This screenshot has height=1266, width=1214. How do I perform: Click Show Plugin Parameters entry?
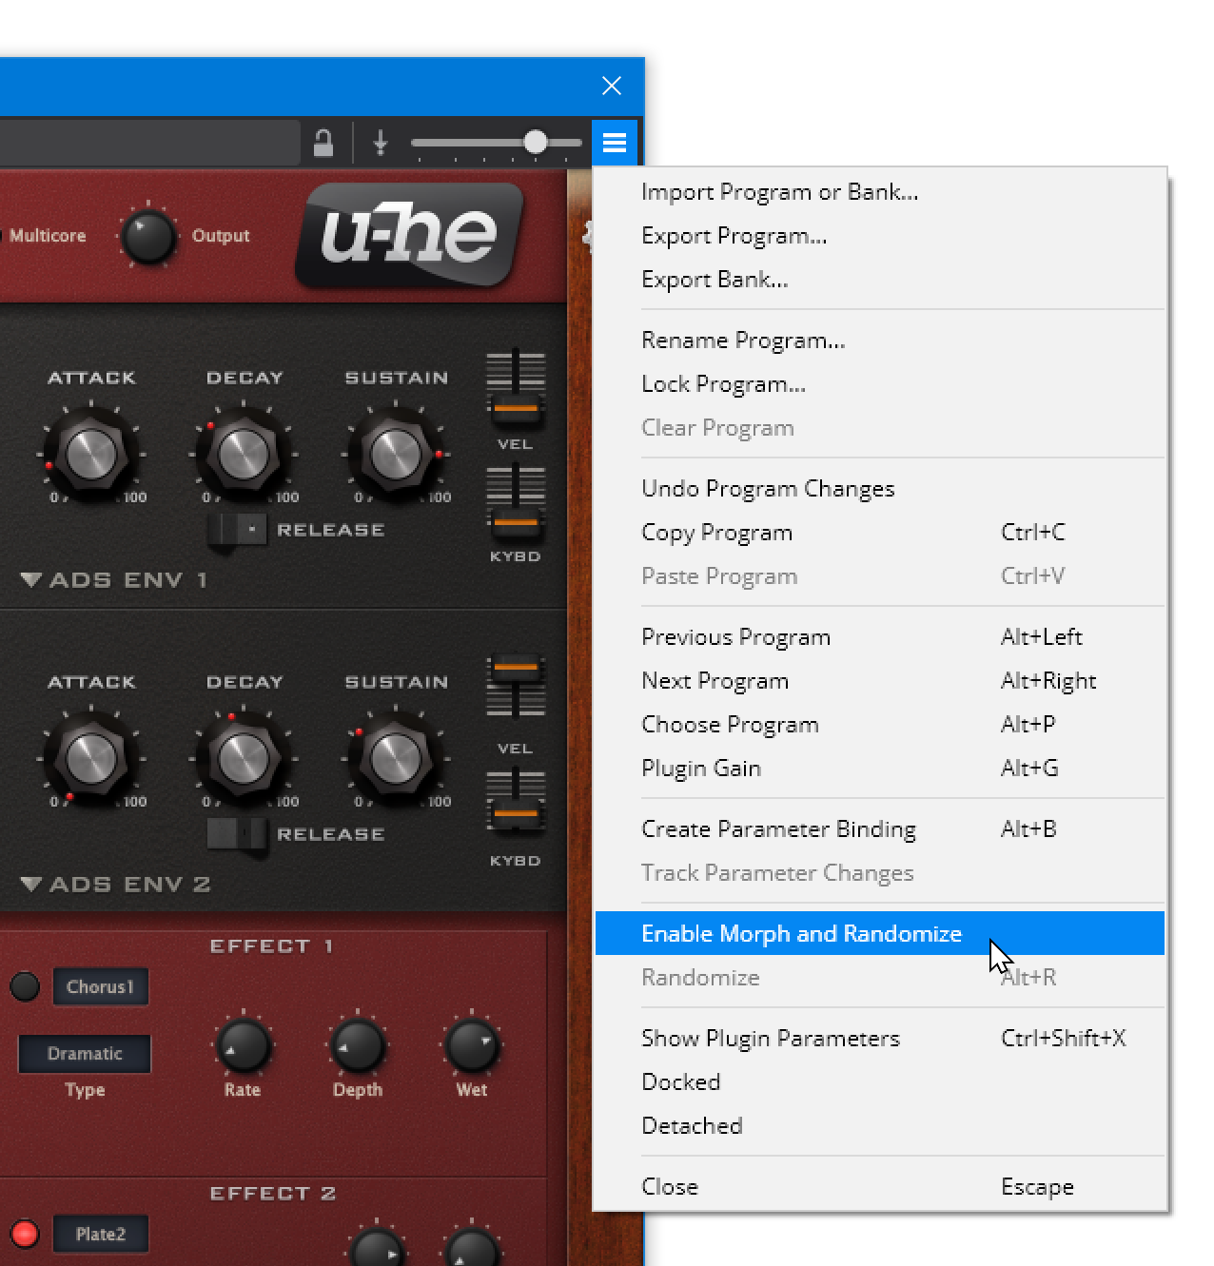[x=771, y=1038]
